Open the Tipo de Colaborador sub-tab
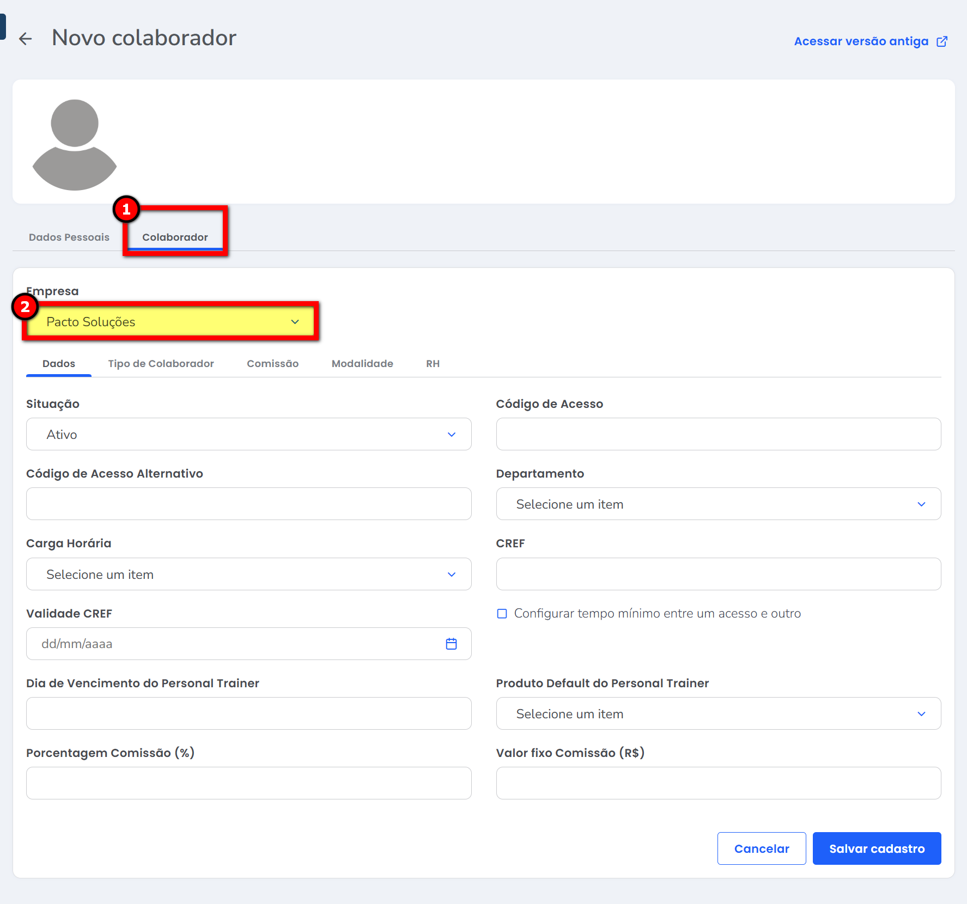 pos(161,364)
